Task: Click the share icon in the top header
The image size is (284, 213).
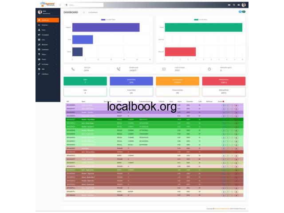Action: click(239, 5)
